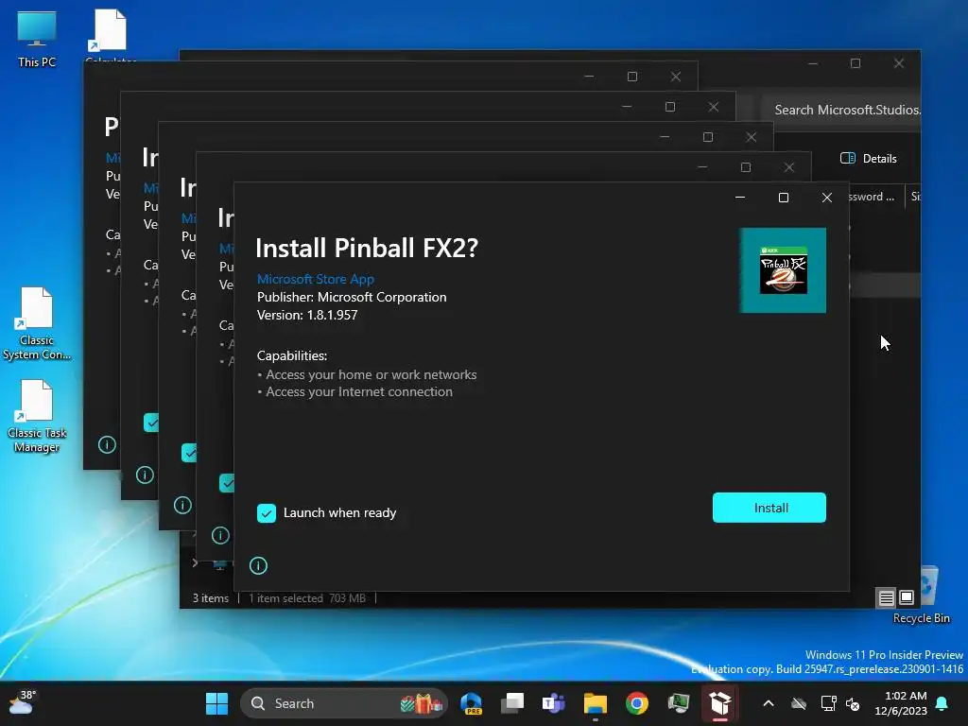Click the muted volume icon in tray

pos(853,703)
